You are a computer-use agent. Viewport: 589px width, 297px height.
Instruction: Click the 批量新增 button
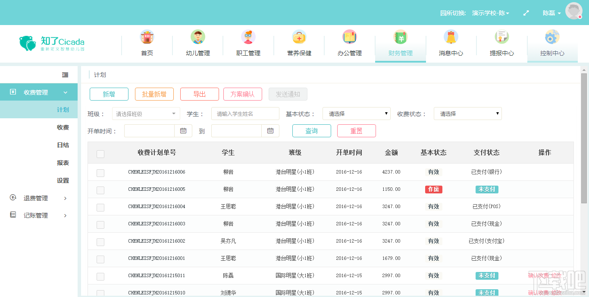coord(154,94)
